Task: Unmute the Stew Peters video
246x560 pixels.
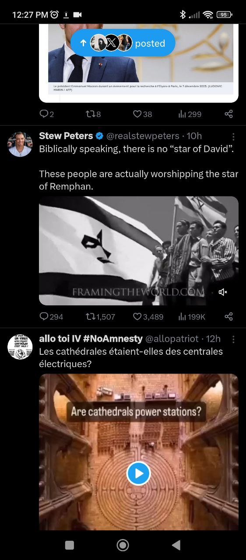Action: 223,292
